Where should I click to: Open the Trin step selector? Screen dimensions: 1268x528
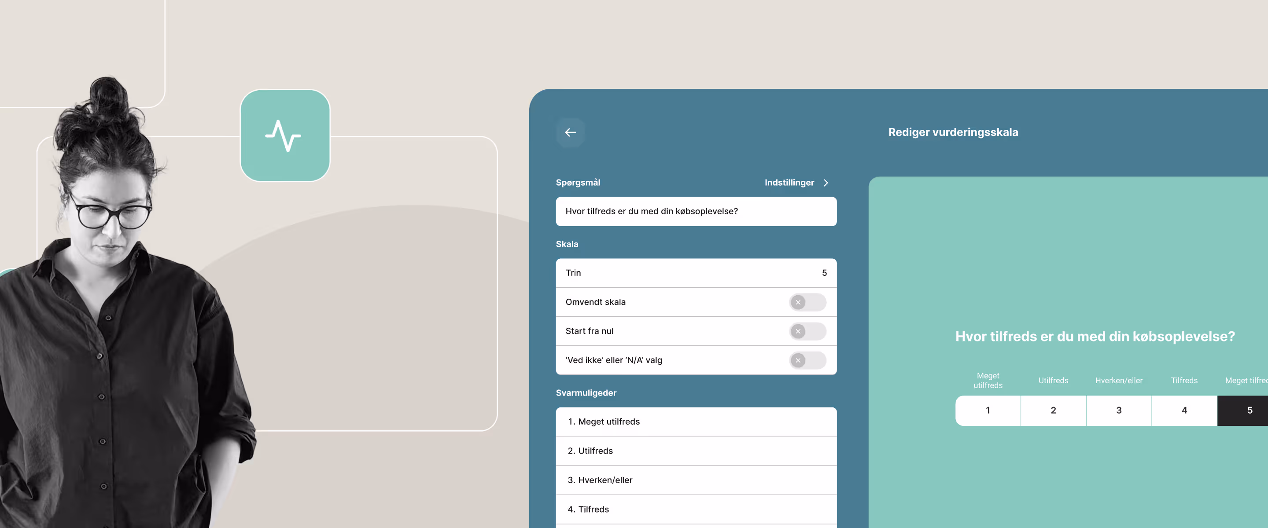(x=696, y=273)
